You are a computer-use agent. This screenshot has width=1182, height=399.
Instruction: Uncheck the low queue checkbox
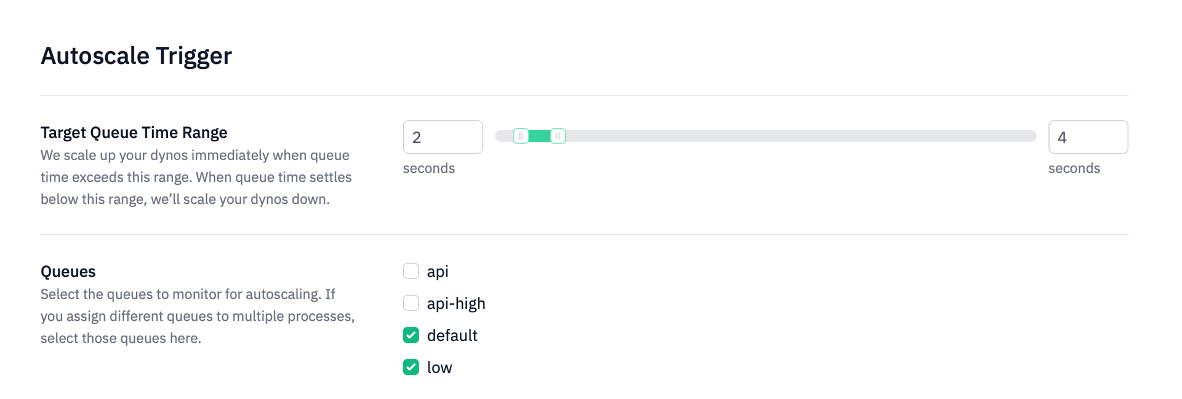tap(411, 367)
